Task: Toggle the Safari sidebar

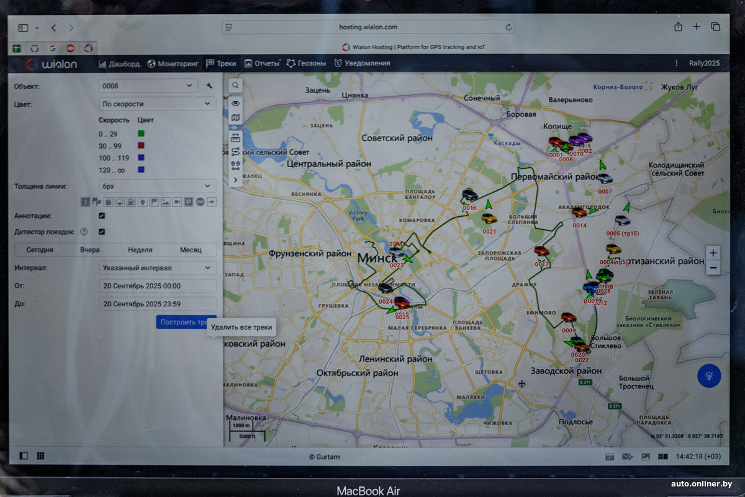Action: 23,27
